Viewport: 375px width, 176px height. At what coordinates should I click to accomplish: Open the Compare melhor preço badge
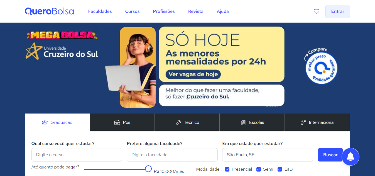click(321, 66)
